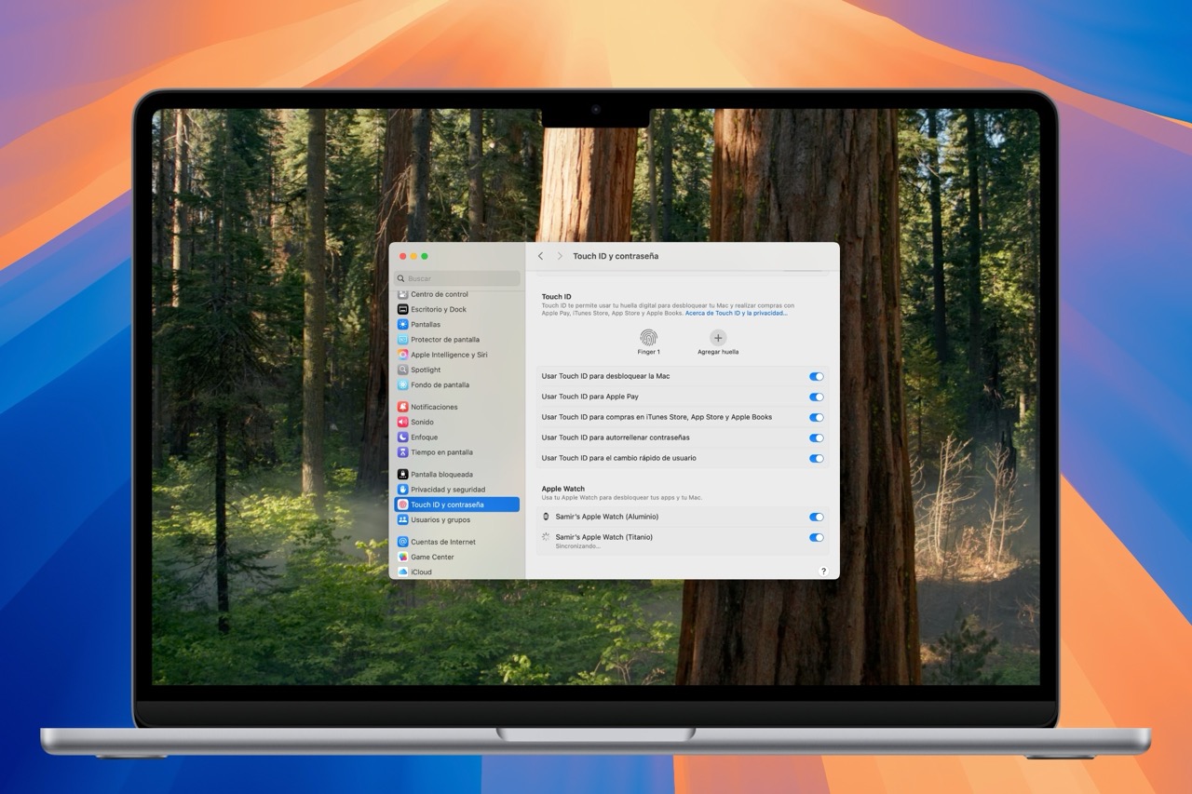The image size is (1192, 794).
Task: Select Apple Intelligence y Siri icon
Action: coord(402,355)
